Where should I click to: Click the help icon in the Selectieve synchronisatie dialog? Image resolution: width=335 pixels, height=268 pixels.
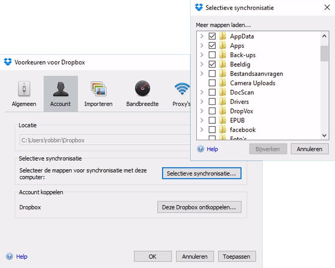click(x=200, y=149)
